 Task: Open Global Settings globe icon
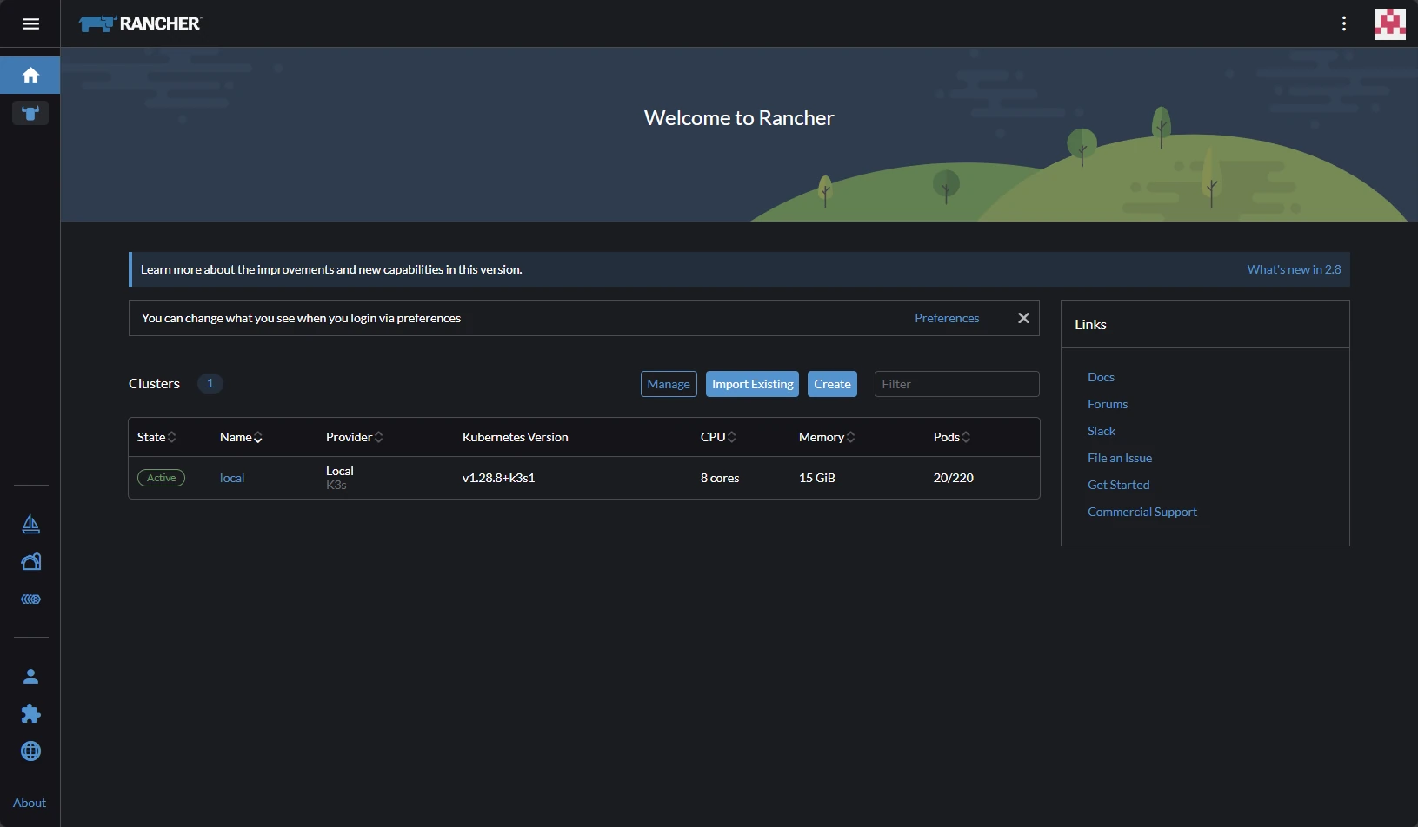point(30,751)
